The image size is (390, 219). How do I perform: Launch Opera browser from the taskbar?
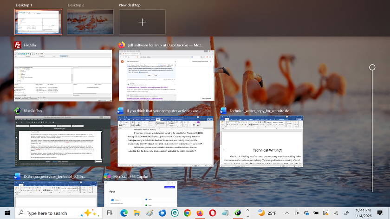coord(213,213)
